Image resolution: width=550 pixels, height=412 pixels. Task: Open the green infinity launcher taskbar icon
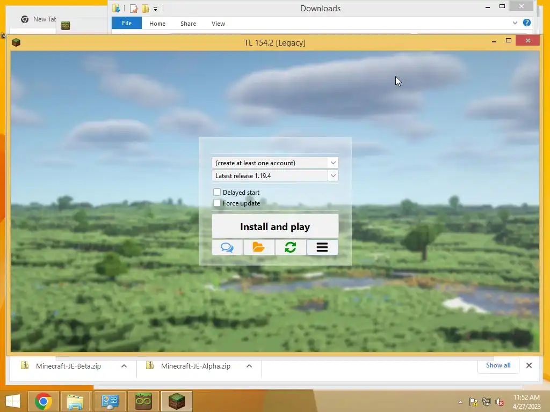tap(143, 401)
